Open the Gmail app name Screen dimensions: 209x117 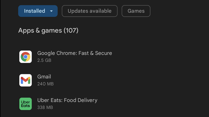(x=44, y=77)
